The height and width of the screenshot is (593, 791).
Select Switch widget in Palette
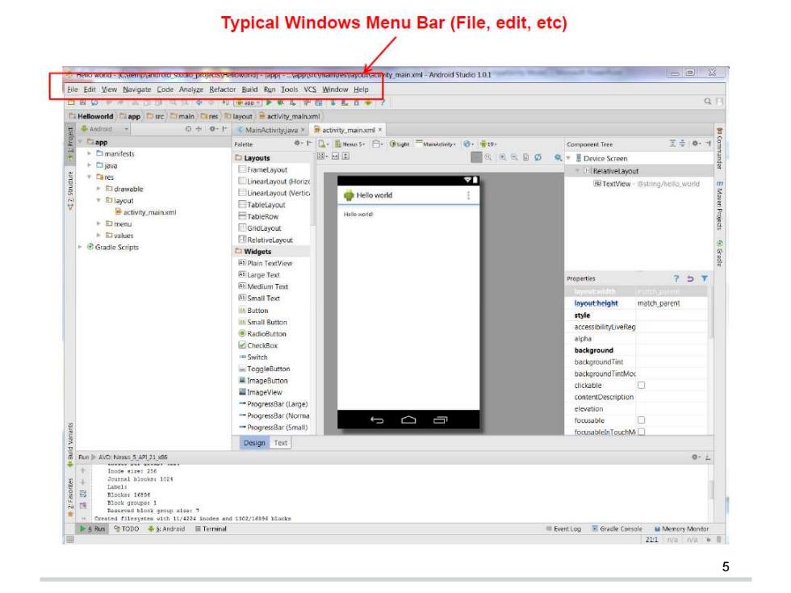point(253,357)
